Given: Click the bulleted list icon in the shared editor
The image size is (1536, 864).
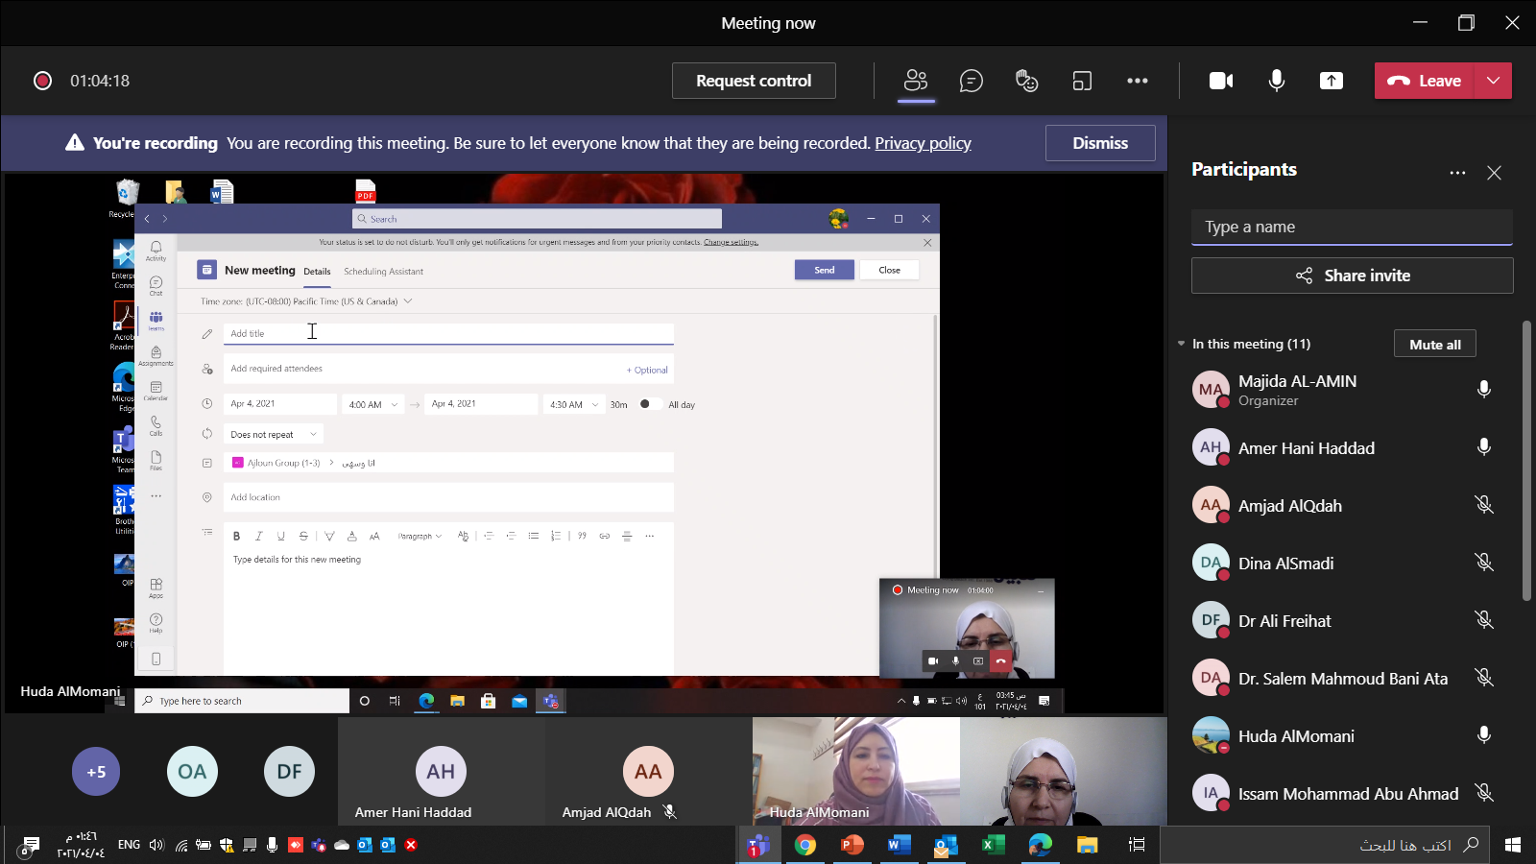Looking at the screenshot, I should 533,536.
